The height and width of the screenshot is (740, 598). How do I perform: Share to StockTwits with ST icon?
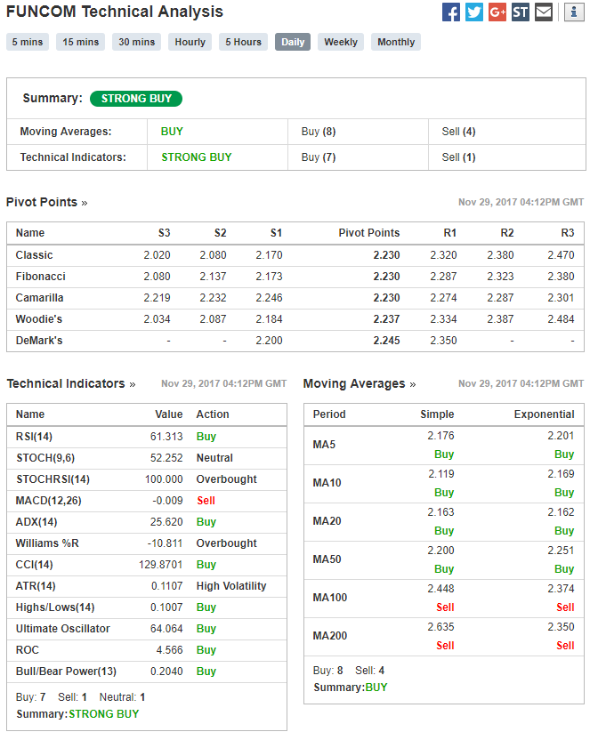(521, 12)
